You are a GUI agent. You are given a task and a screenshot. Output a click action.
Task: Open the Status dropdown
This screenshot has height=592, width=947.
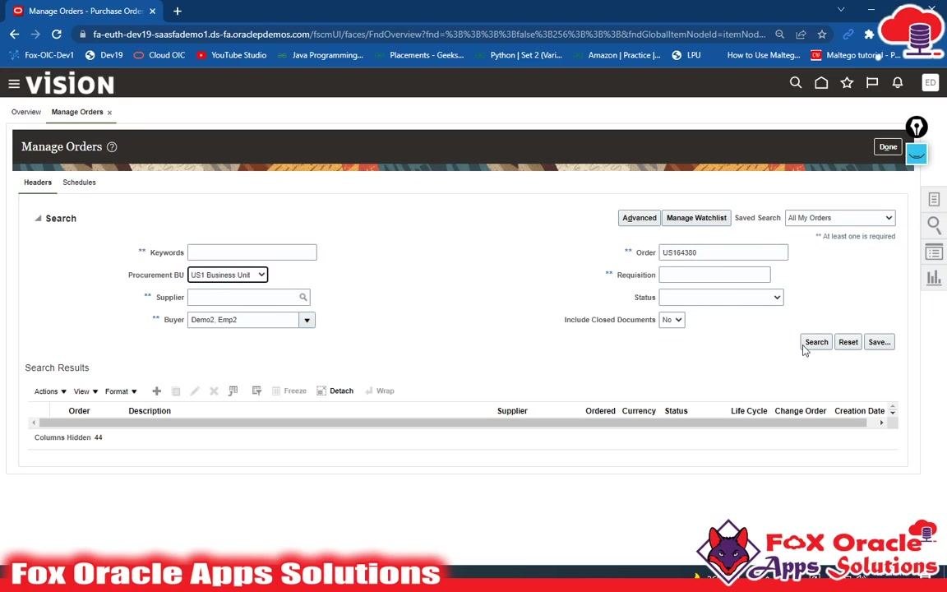tap(721, 297)
